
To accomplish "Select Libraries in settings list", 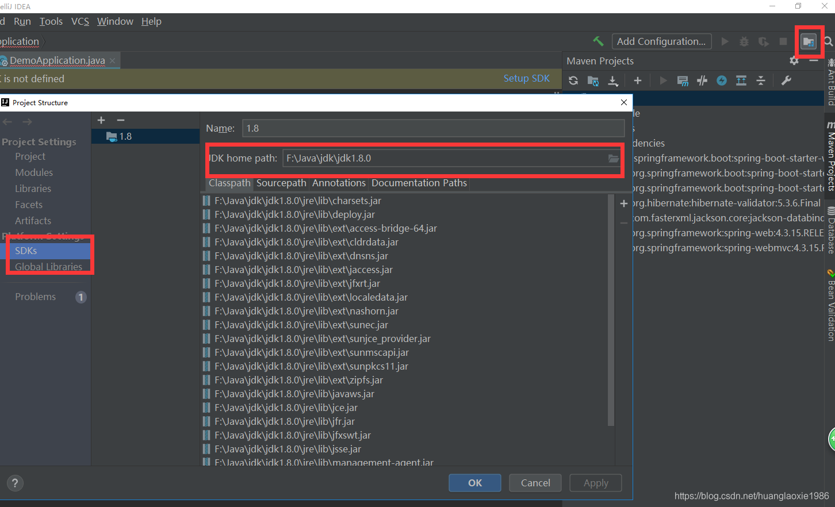I will point(33,189).
